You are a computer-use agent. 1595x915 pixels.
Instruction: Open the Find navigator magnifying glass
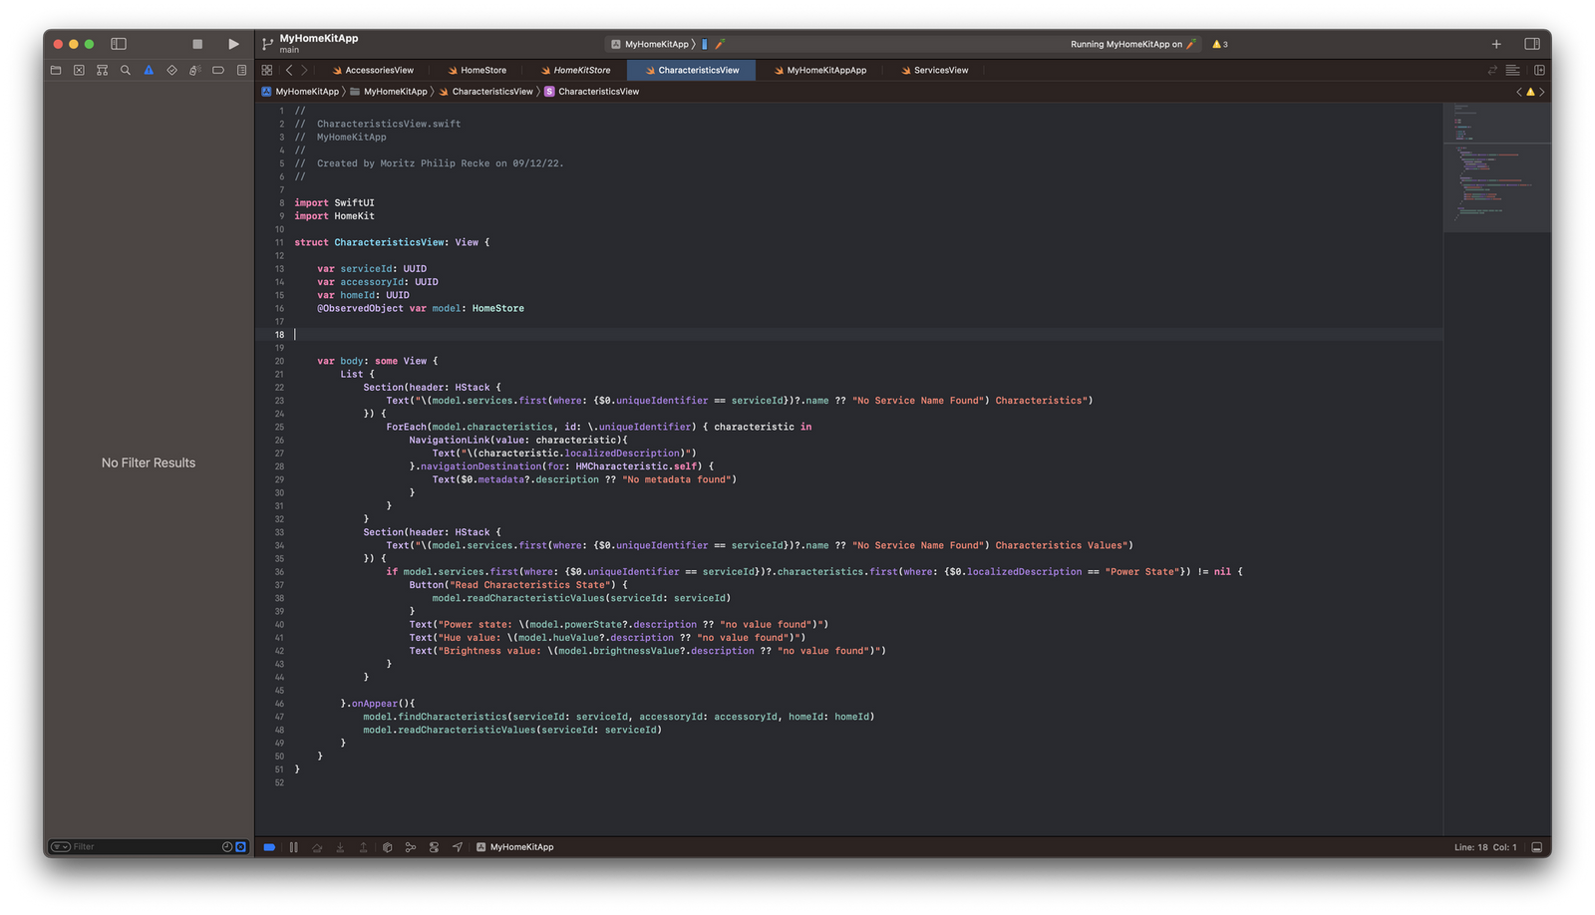124,70
